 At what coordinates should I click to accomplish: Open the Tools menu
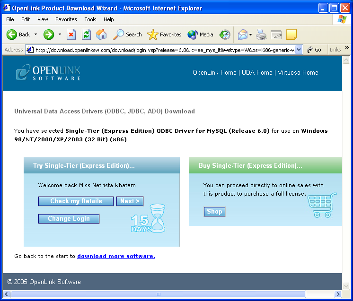pyautogui.click(x=90, y=19)
